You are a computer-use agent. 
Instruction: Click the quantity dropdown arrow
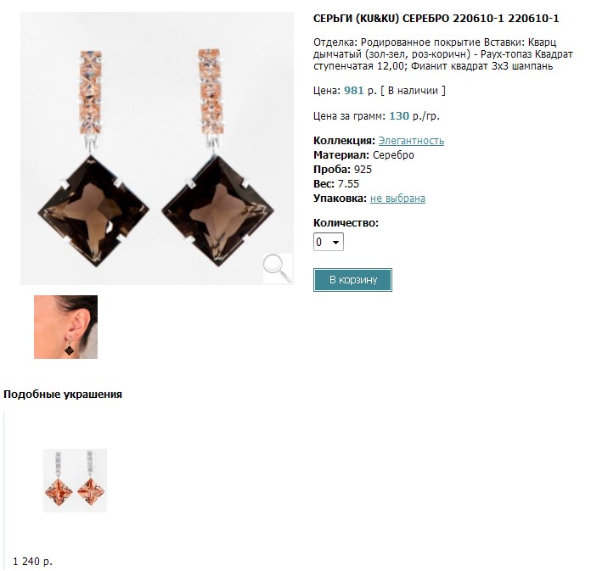[335, 242]
